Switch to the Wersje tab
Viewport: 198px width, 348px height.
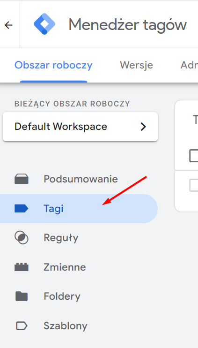point(136,65)
